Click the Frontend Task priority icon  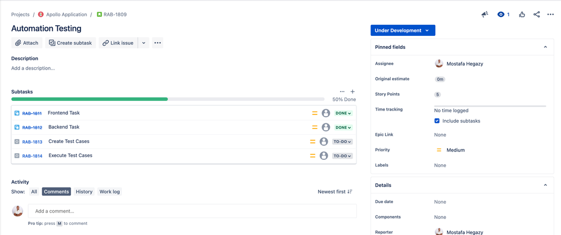pos(314,113)
